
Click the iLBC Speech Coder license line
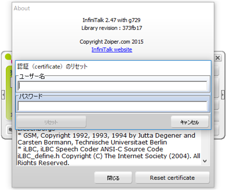coord(90,149)
